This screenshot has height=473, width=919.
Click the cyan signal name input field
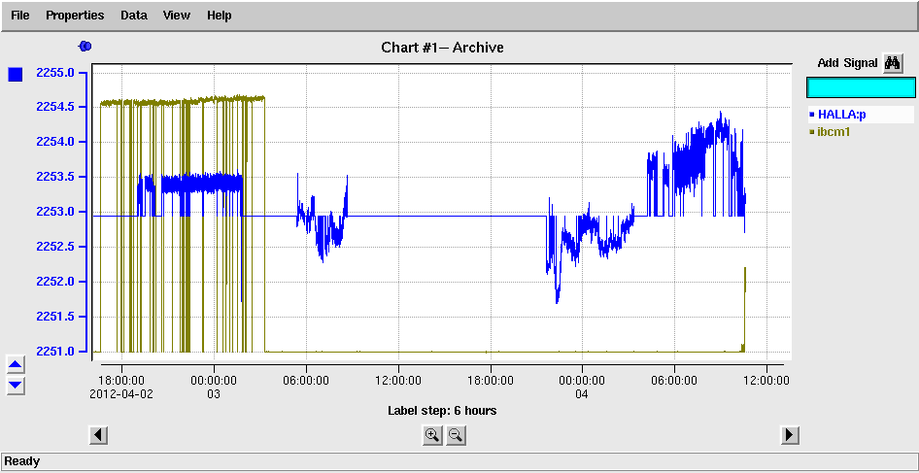pyautogui.click(x=861, y=87)
